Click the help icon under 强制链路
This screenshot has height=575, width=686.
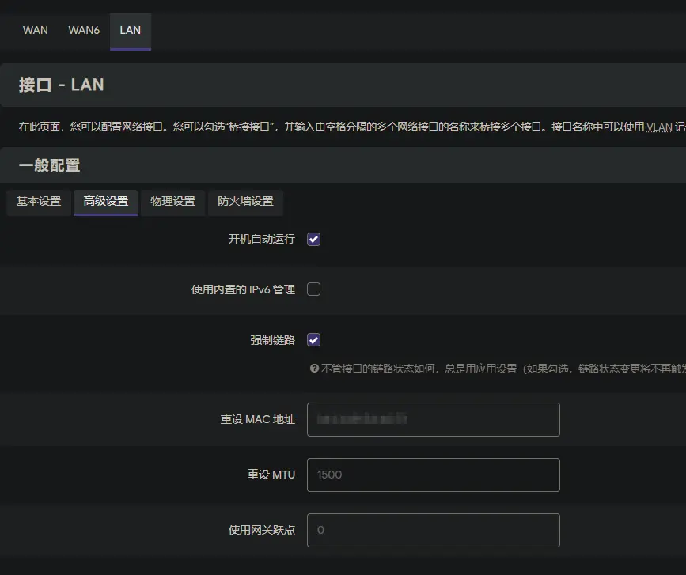point(314,369)
